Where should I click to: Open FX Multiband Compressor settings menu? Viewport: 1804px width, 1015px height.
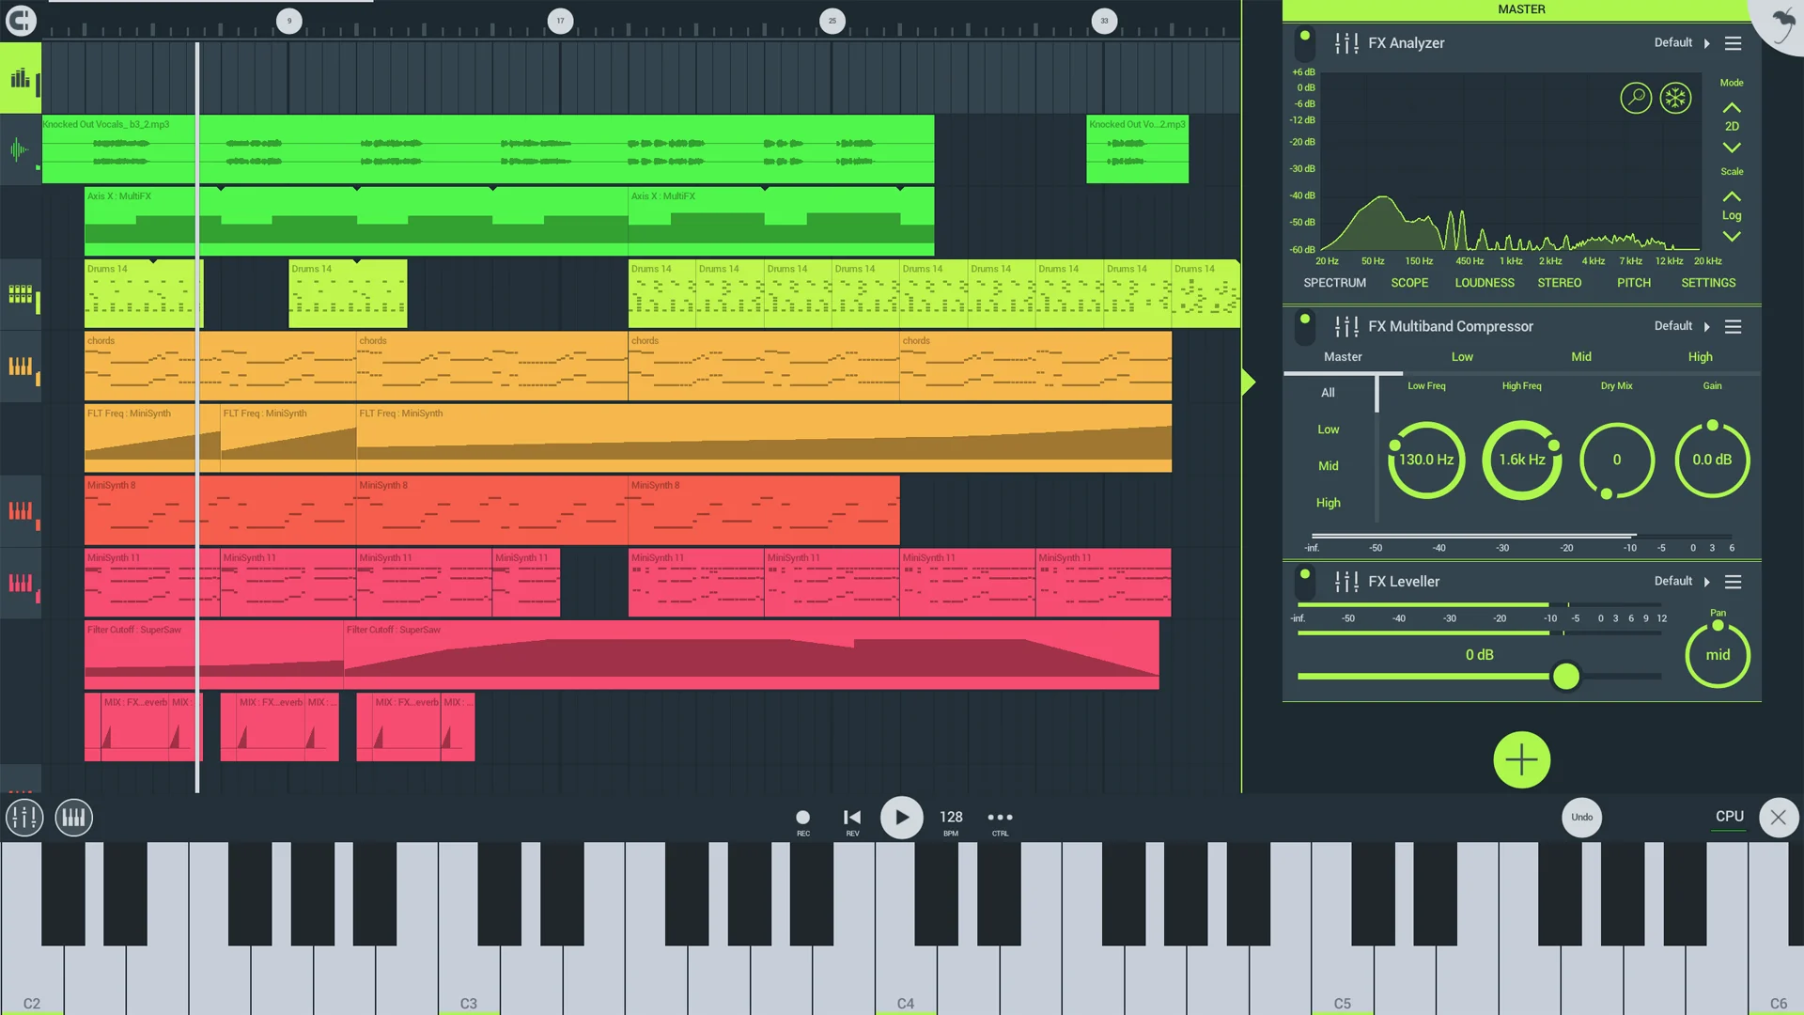point(1734,326)
